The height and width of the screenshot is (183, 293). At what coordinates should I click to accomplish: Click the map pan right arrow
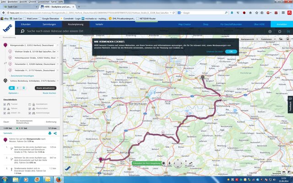tap(181, 163)
